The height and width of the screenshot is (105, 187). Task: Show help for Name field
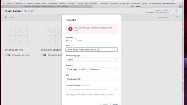(x=72, y=46)
